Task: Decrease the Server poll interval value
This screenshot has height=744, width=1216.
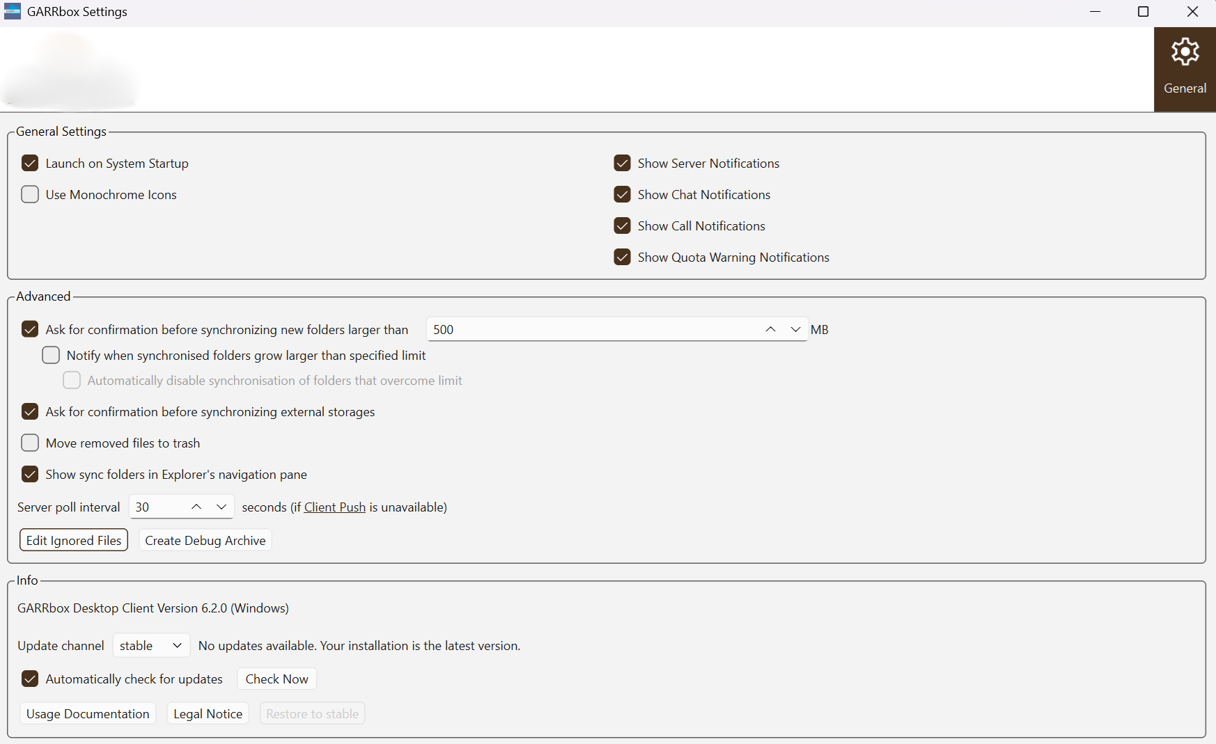Action: point(221,507)
